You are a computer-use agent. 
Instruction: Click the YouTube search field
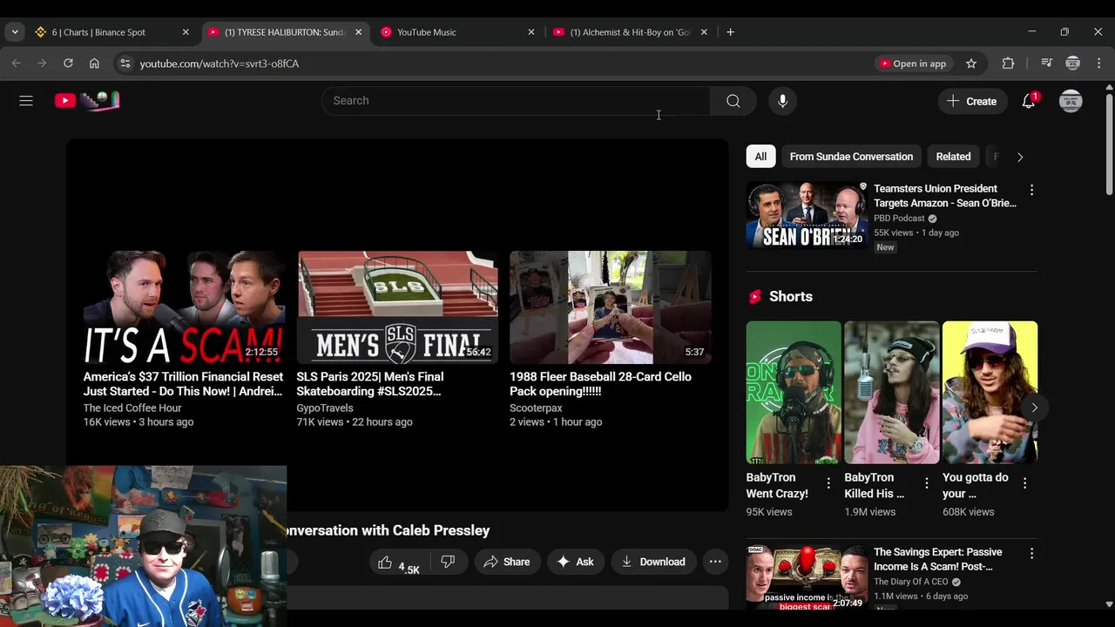(516, 101)
